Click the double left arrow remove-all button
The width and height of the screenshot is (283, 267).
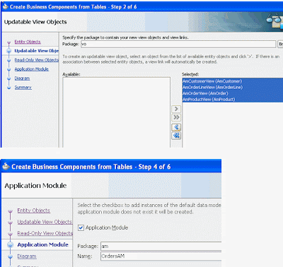click(176, 136)
